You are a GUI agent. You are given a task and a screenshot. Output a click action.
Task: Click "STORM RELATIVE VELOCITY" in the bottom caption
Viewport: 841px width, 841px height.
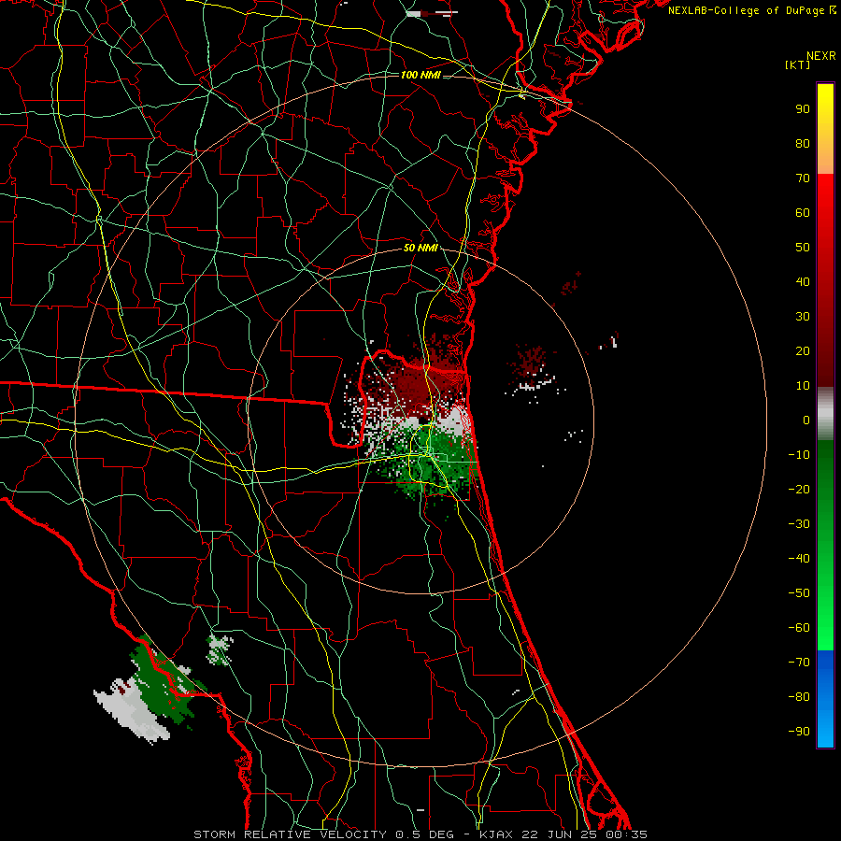[290, 834]
